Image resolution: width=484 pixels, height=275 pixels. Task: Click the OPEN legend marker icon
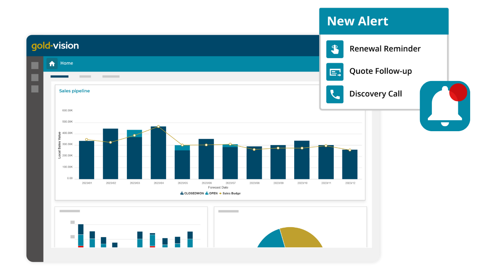pos(207,193)
